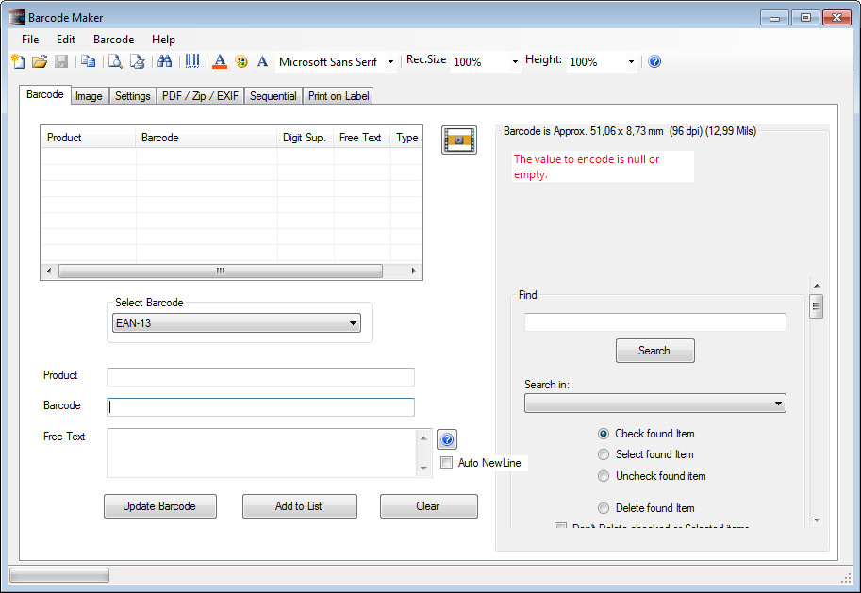The image size is (861, 593).
Task: Open the Edit menu
Action: [x=66, y=40]
